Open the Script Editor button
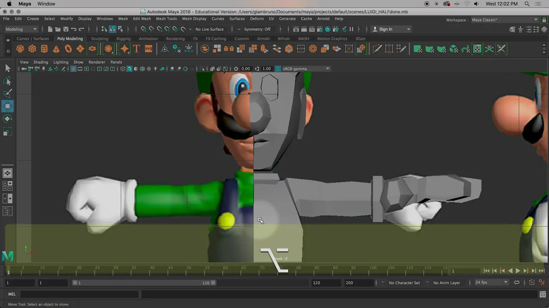Screen dimensions: 549x308 (542, 294)
